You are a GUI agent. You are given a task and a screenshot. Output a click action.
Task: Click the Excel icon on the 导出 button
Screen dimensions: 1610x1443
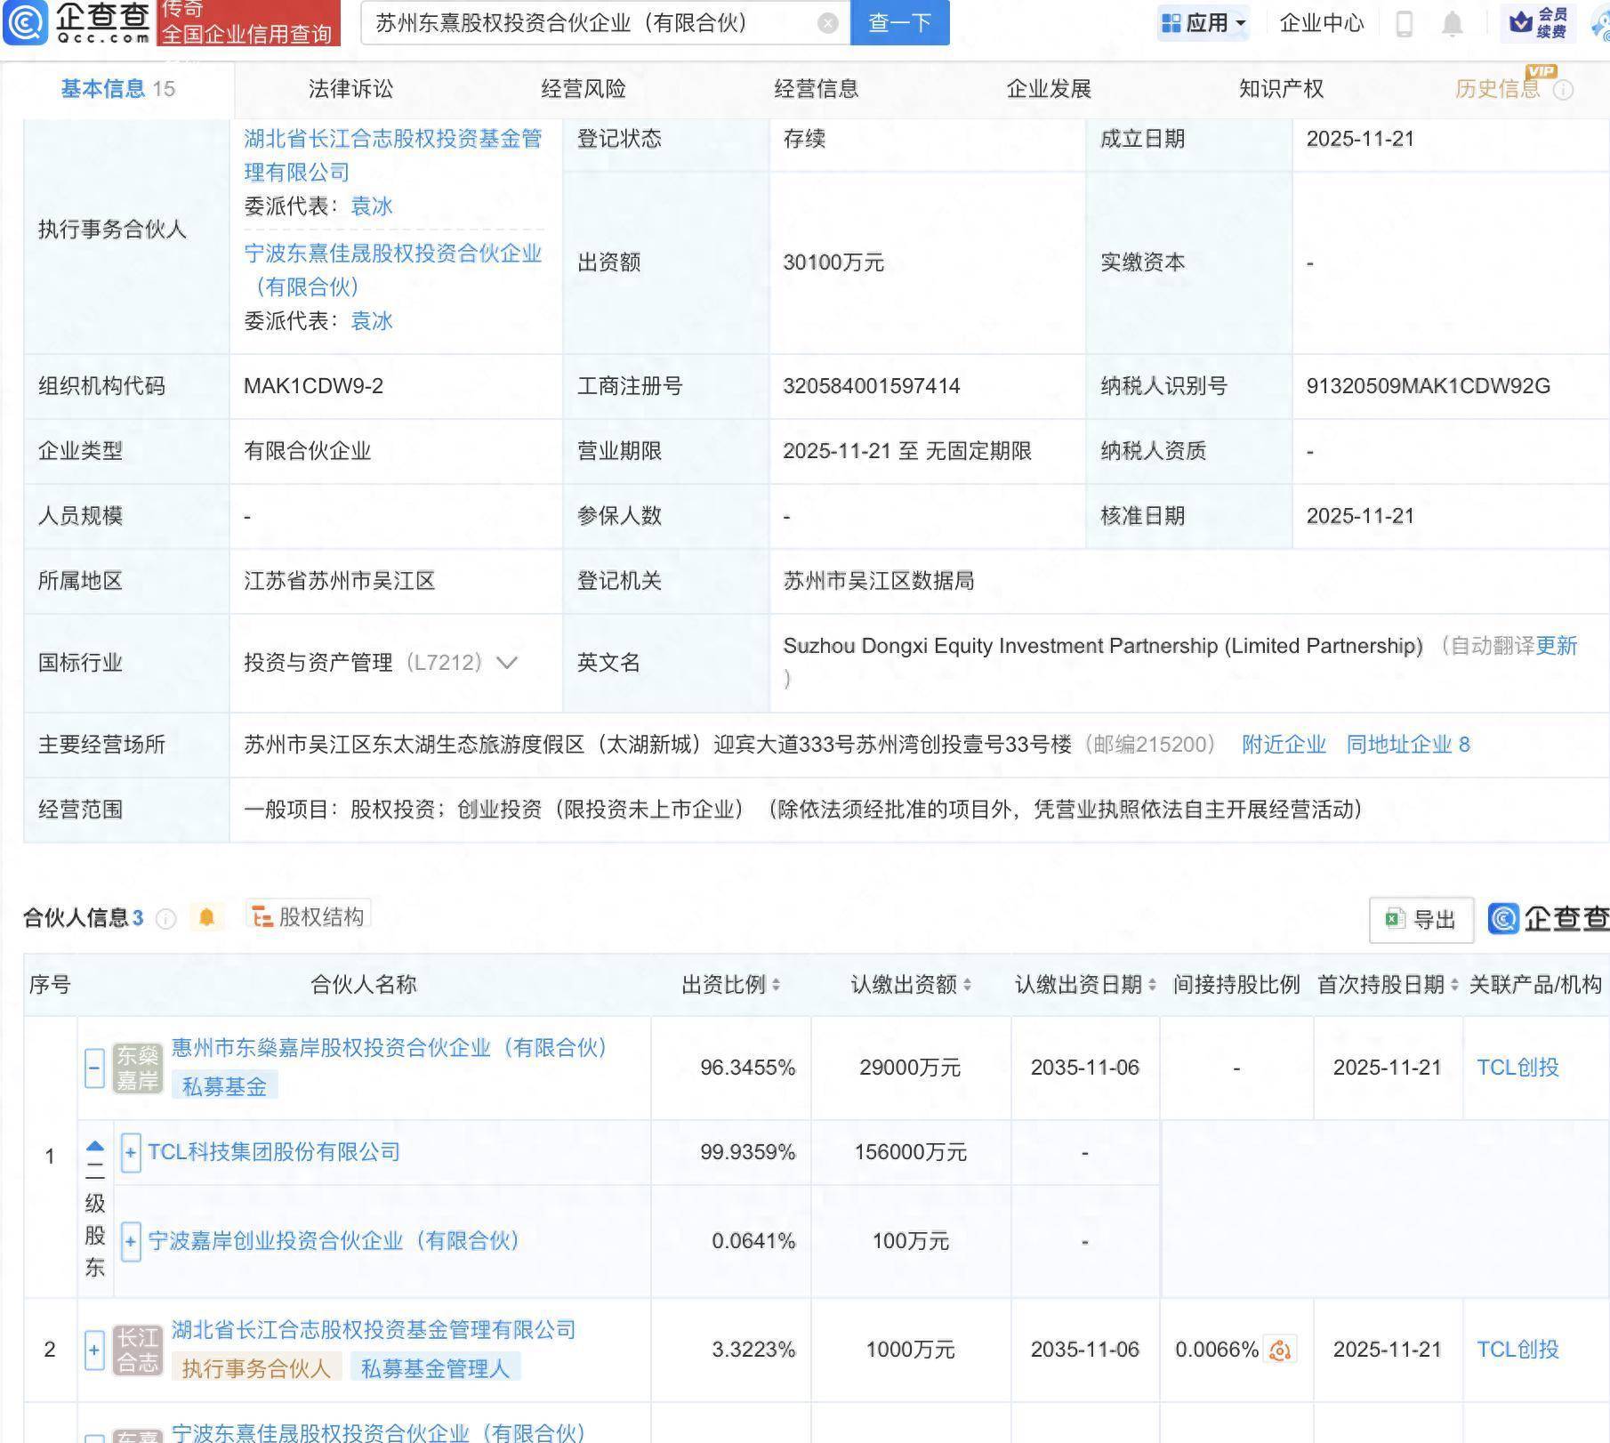coord(1395,919)
